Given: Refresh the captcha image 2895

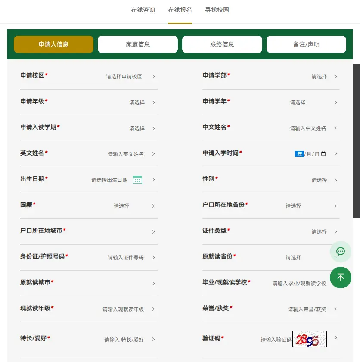Looking at the screenshot, I should click(310, 339).
